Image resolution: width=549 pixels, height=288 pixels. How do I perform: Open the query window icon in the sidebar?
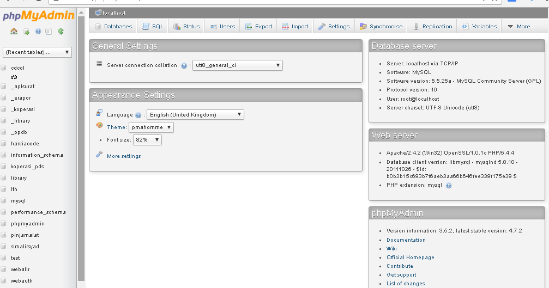(49, 32)
